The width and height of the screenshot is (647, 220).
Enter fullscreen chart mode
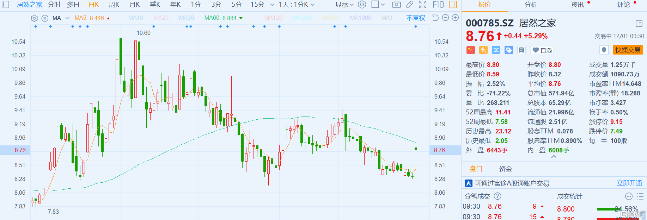422,5
